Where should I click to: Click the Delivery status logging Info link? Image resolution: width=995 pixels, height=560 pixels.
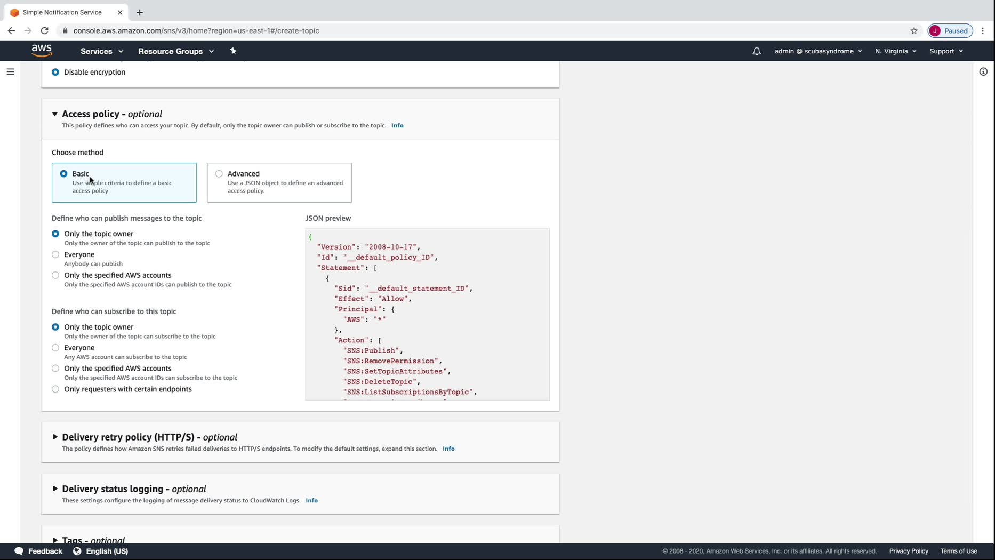click(x=311, y=500)
